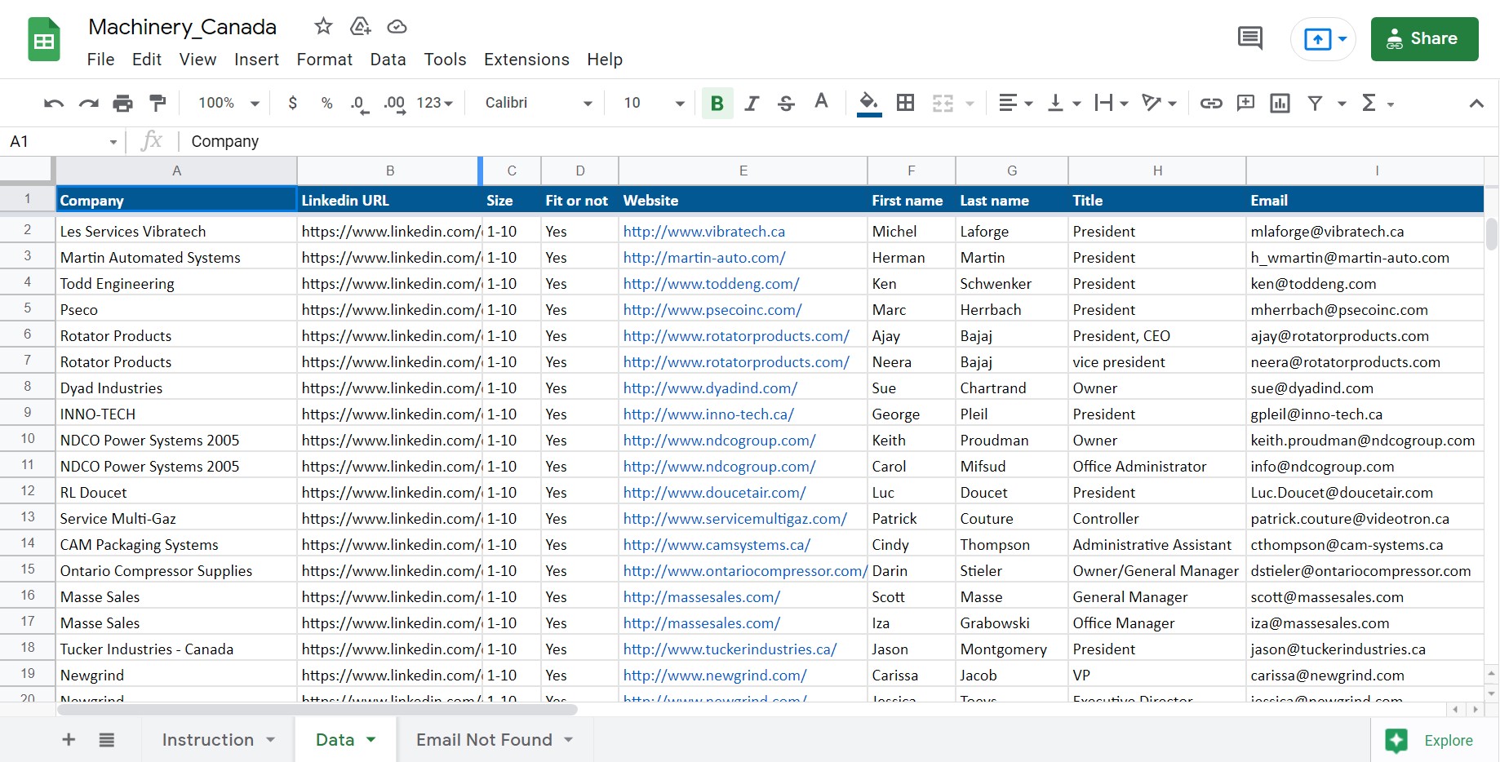The image size is (1500, 762).
Task: Open the View menu
Action: [197, 60]
